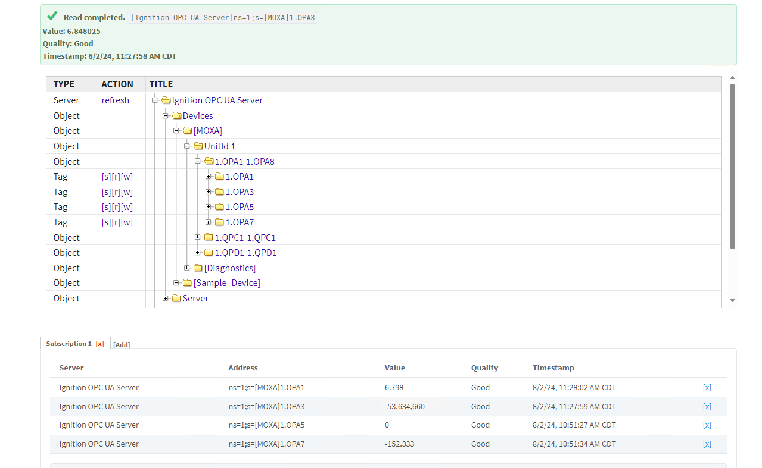Click the Address column header in subscriptions
Image resolution: width=762 pixels, height=468 pixels.
coord(243,368)
